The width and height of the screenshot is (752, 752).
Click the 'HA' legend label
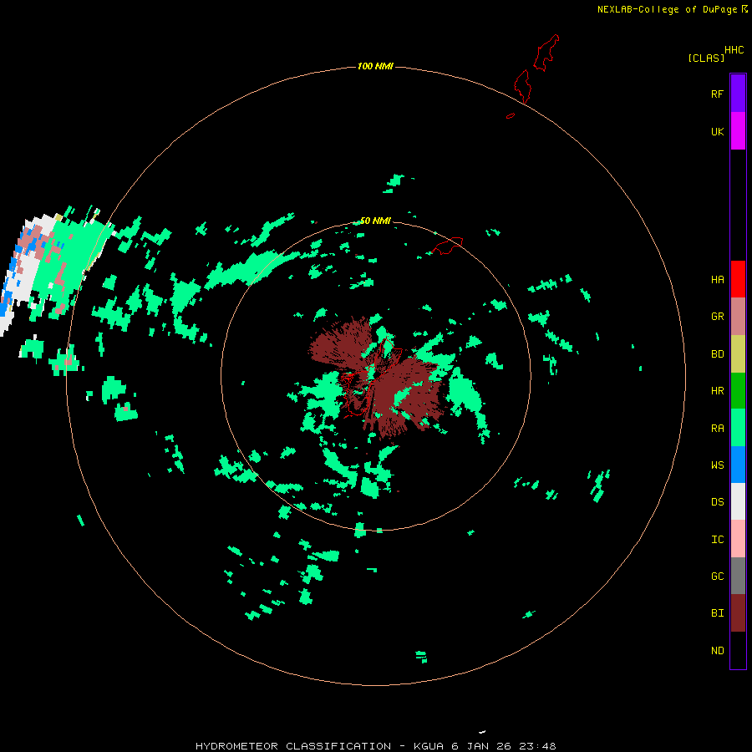pos(717,280)
